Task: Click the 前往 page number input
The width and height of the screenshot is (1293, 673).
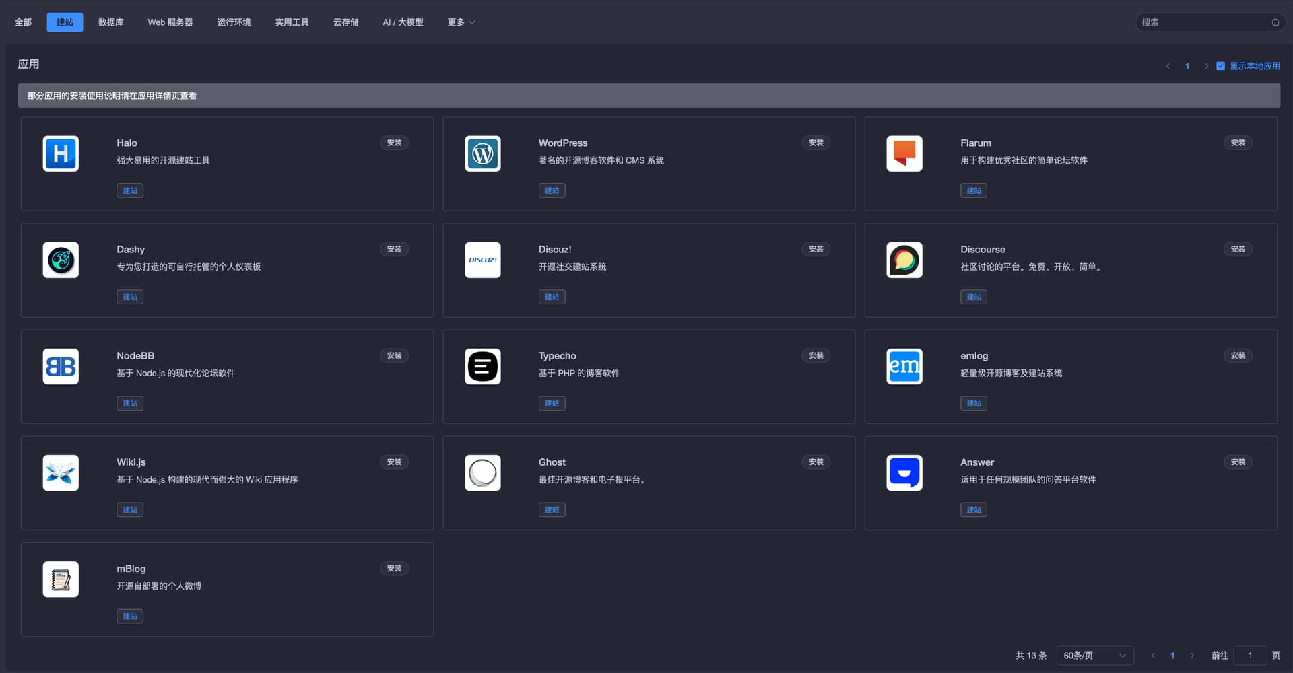Action: pyautogui.click(x=1250, y=656)
